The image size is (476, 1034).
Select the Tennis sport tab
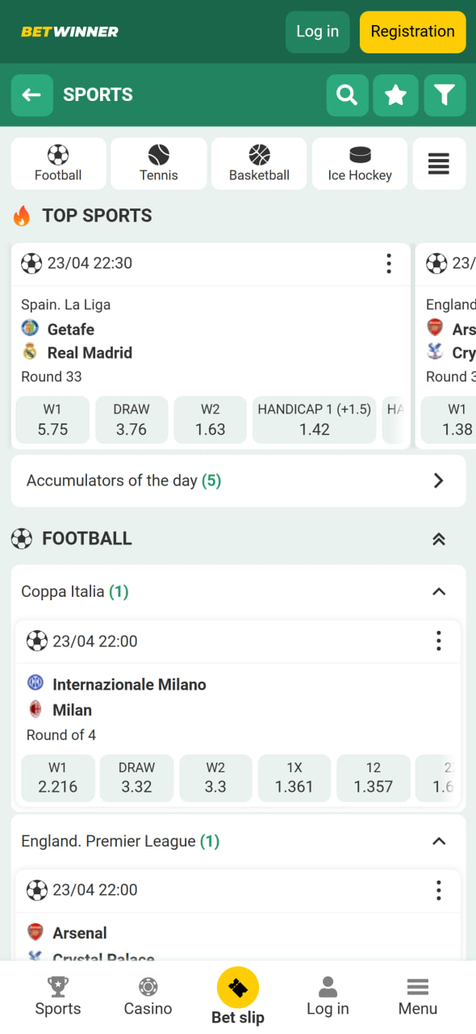point(159,164)
